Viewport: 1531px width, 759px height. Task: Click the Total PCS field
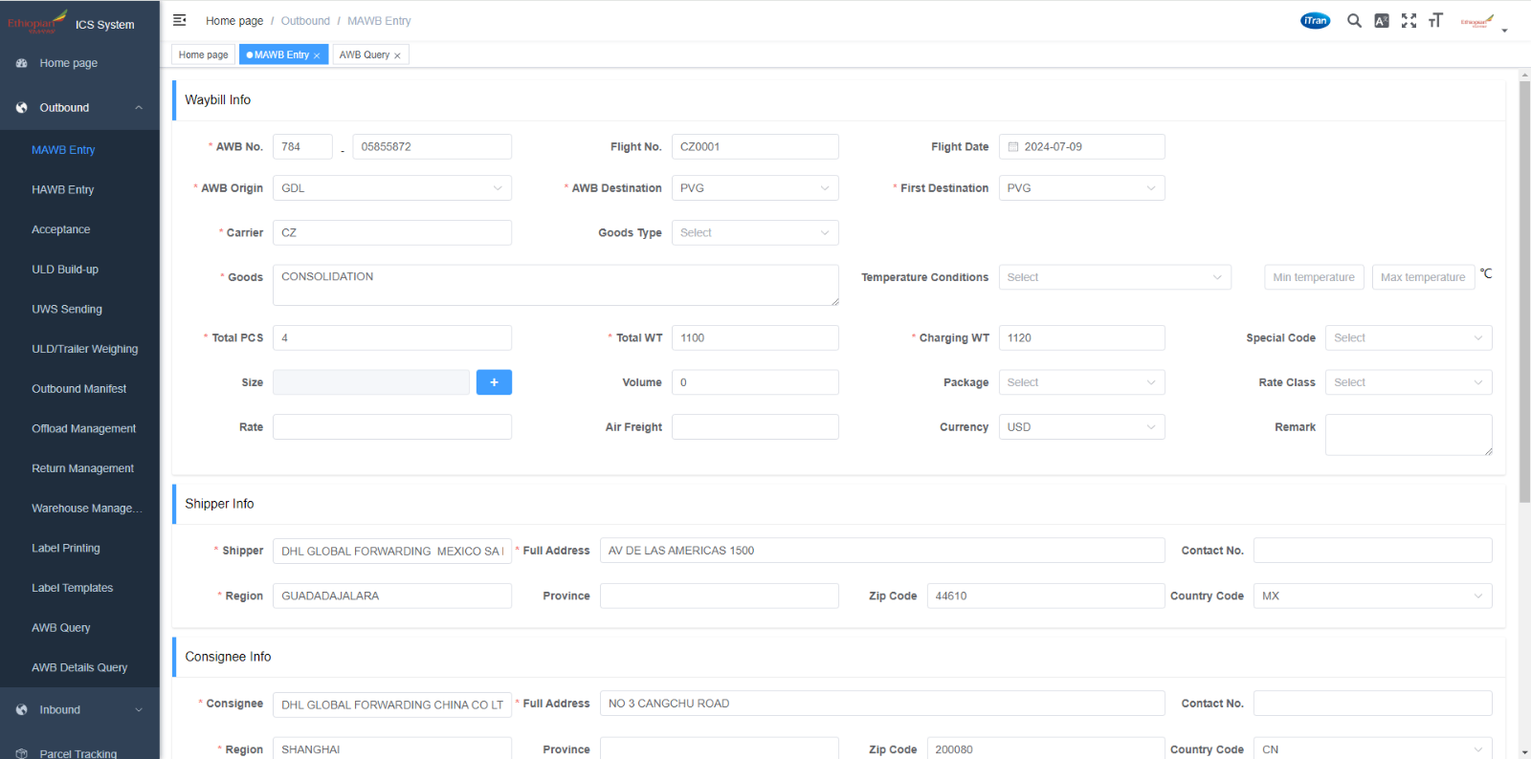[x=392, y=338]
